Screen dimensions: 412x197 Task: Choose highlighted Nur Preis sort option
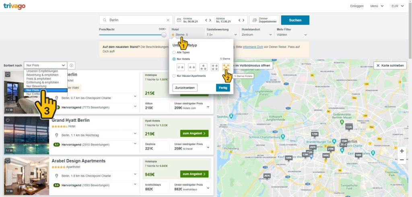point(45,90)
